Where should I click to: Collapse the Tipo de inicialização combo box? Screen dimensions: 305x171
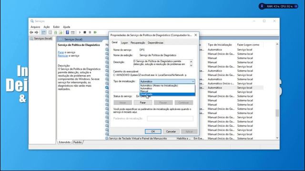(193, 81)
